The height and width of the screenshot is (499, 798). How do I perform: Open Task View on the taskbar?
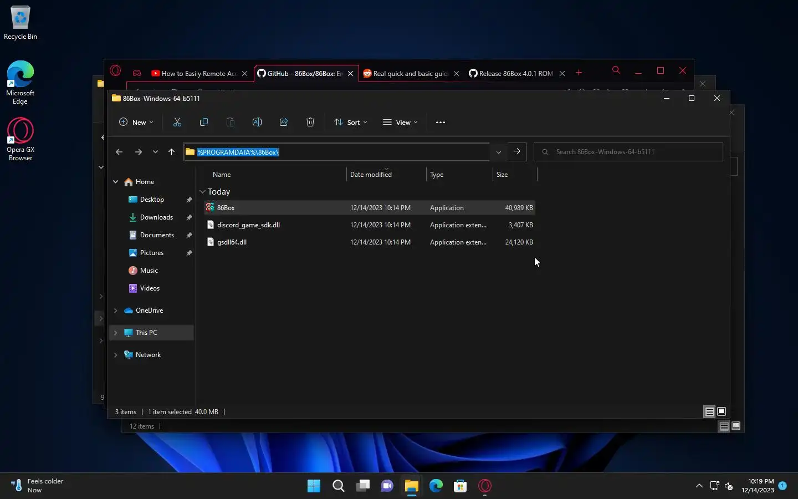click(363, 486)
